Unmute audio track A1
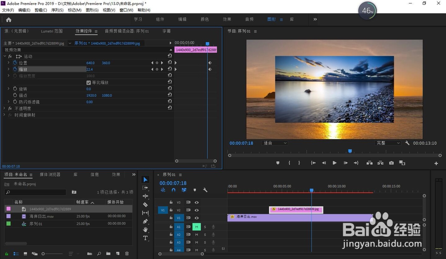This screenshot has width=446, height=259. click(196, 227)
